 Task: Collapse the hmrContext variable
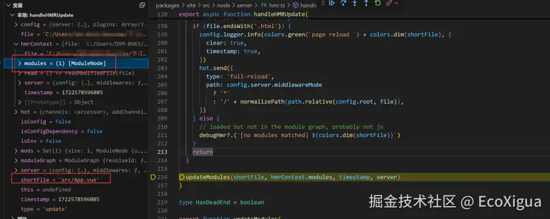[x=16, y=44]
